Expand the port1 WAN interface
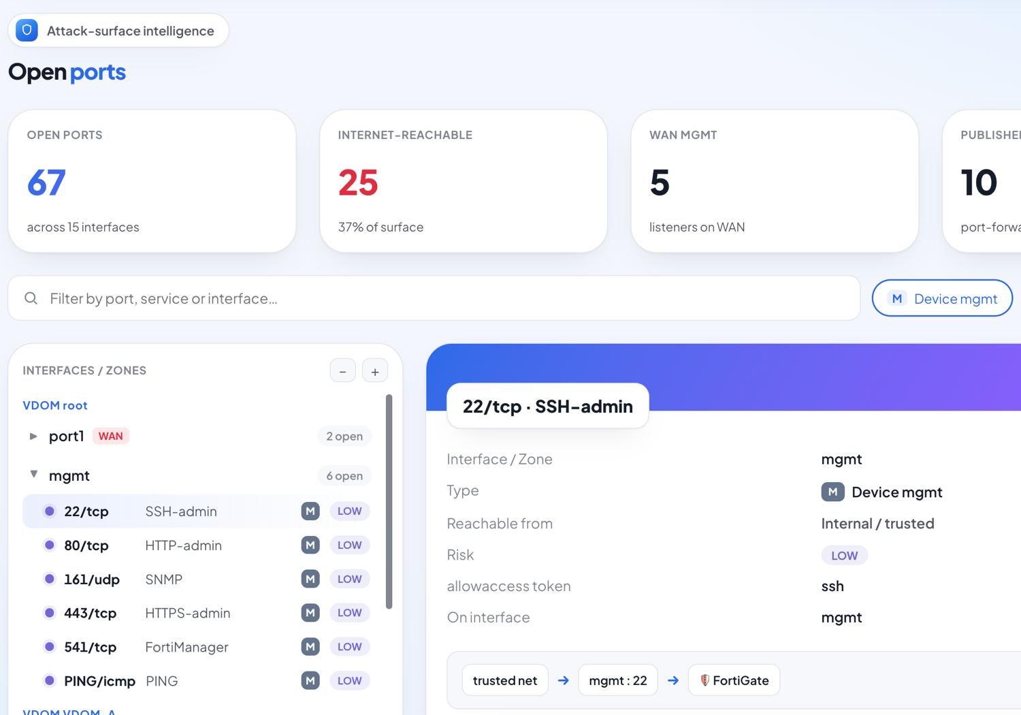 point(33,436)
